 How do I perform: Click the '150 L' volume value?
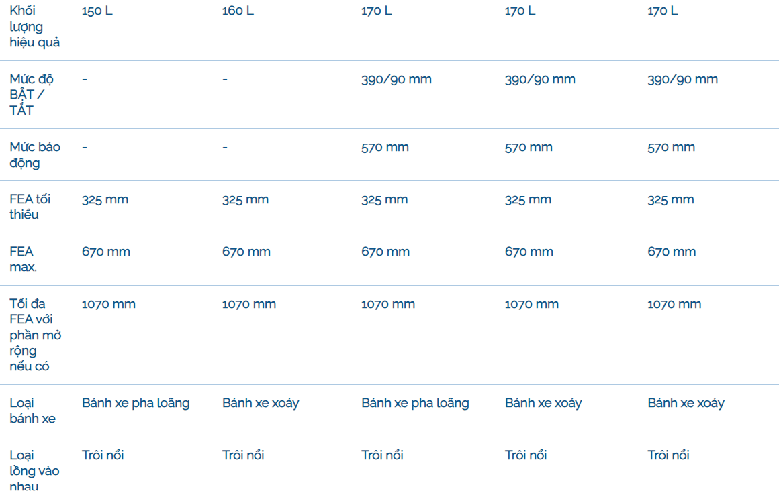click(97, 11)
